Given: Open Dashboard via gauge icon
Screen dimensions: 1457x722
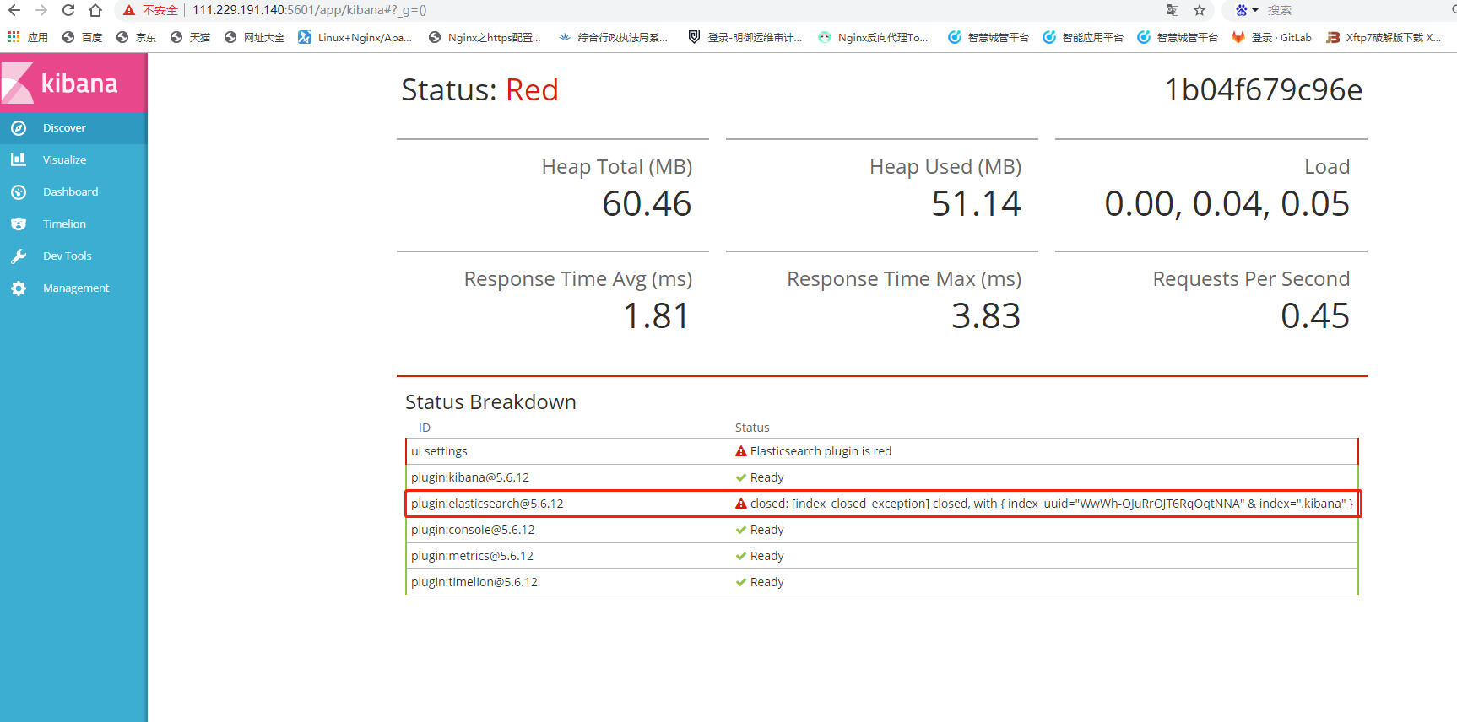Looking at the screenshot, I should (x=19, y=192).
